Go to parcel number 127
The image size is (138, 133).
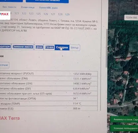point(53,14)
